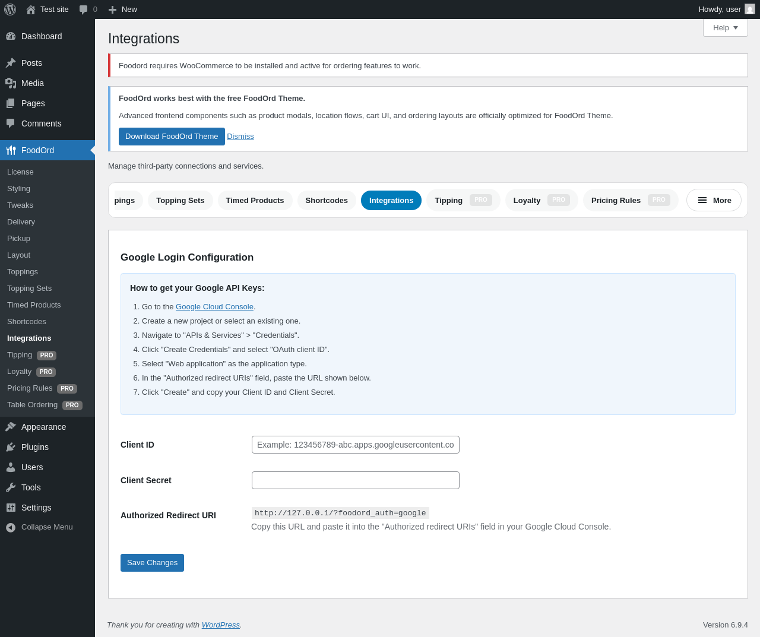This screenshot has height=637, width=760.
Task: Click the user avatar in admin bar
Action: (x=750, y=9)
